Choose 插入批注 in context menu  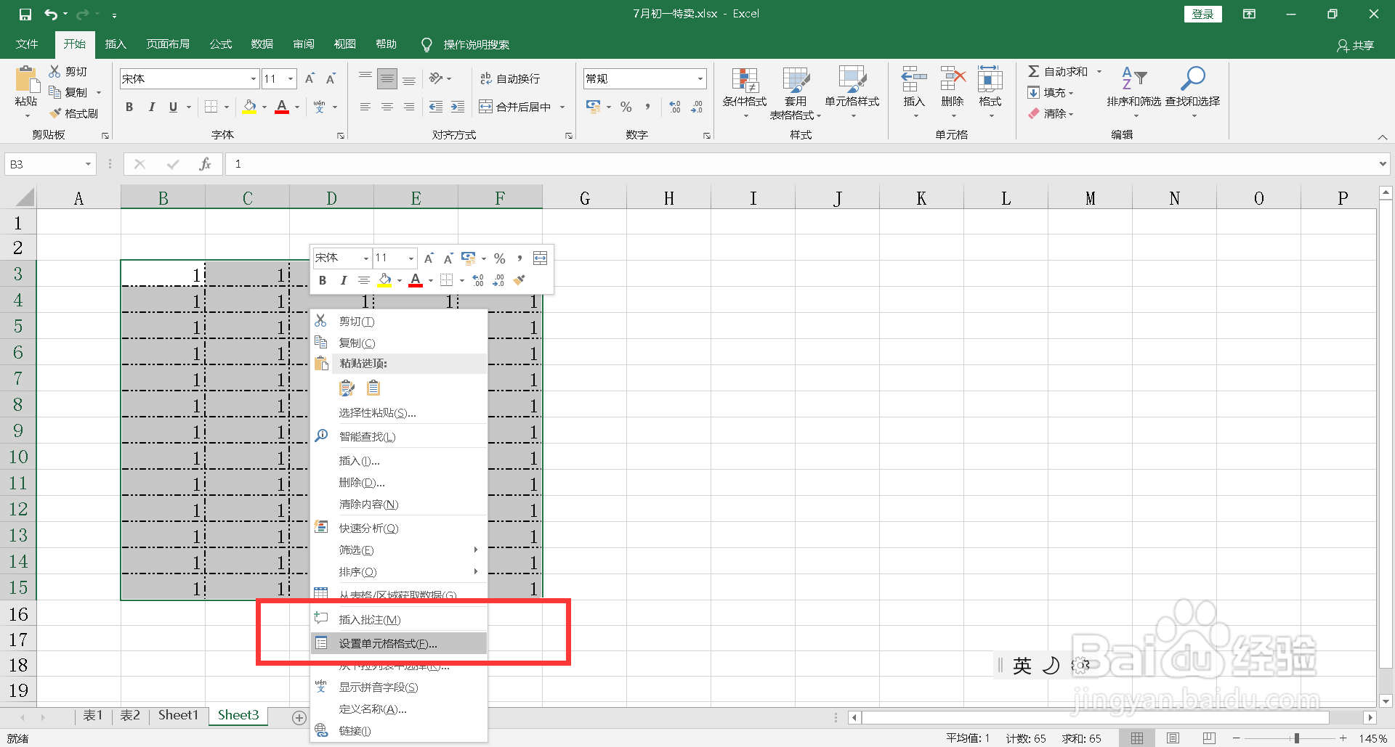tap(399, 619)
